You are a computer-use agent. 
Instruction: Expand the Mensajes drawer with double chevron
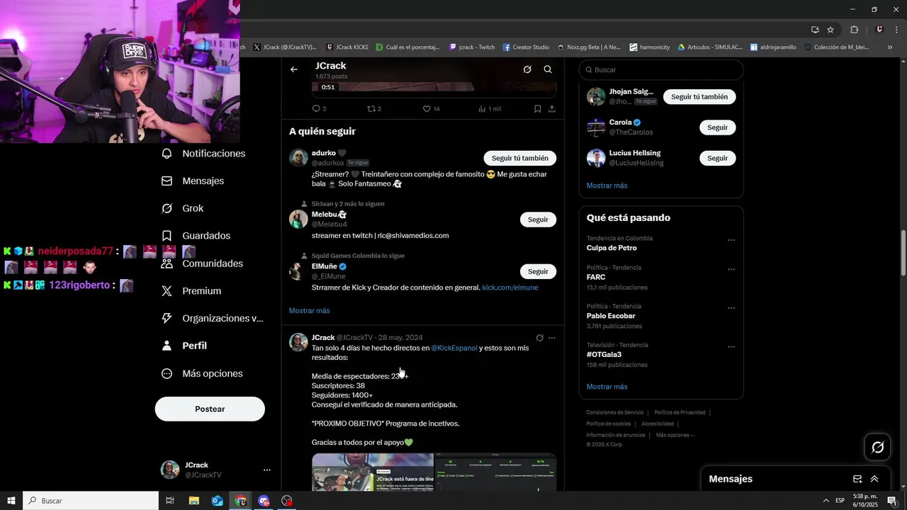pos(874,479)
